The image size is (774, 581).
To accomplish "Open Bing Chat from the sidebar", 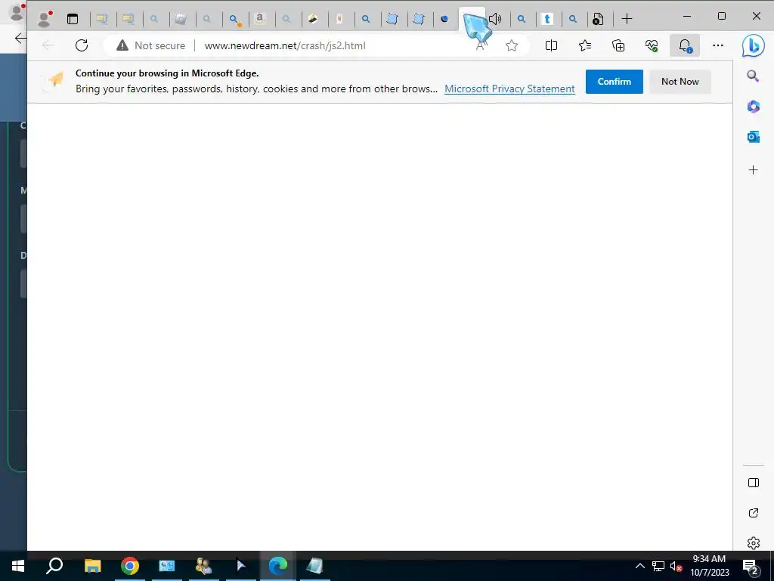I will coord(754,46).
